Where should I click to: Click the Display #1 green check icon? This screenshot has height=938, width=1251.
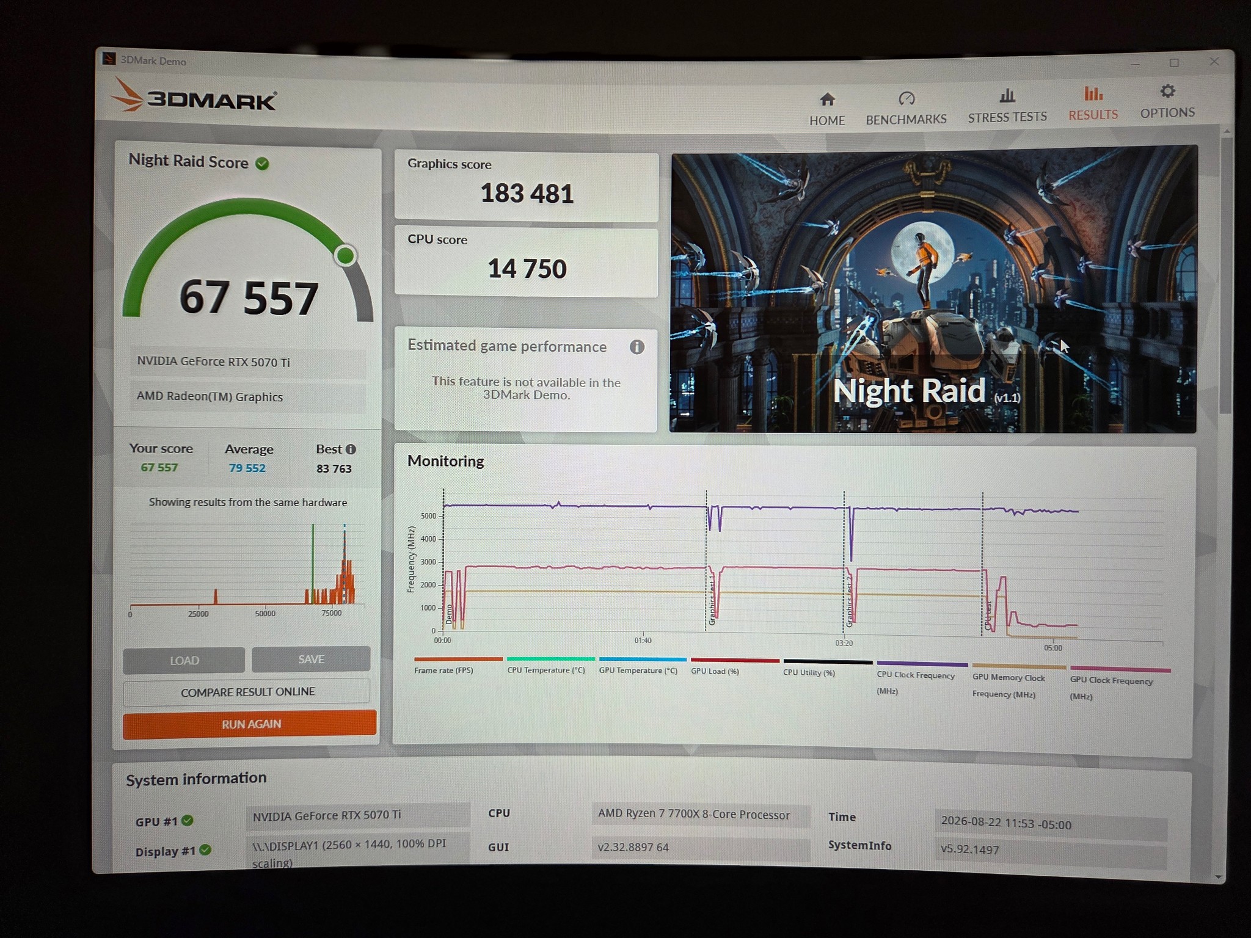tap(205, 849)
